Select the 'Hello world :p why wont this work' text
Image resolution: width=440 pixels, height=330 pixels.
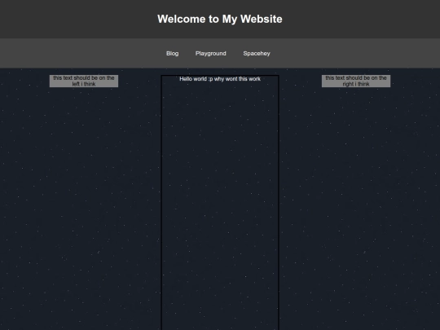click(220, 79)
